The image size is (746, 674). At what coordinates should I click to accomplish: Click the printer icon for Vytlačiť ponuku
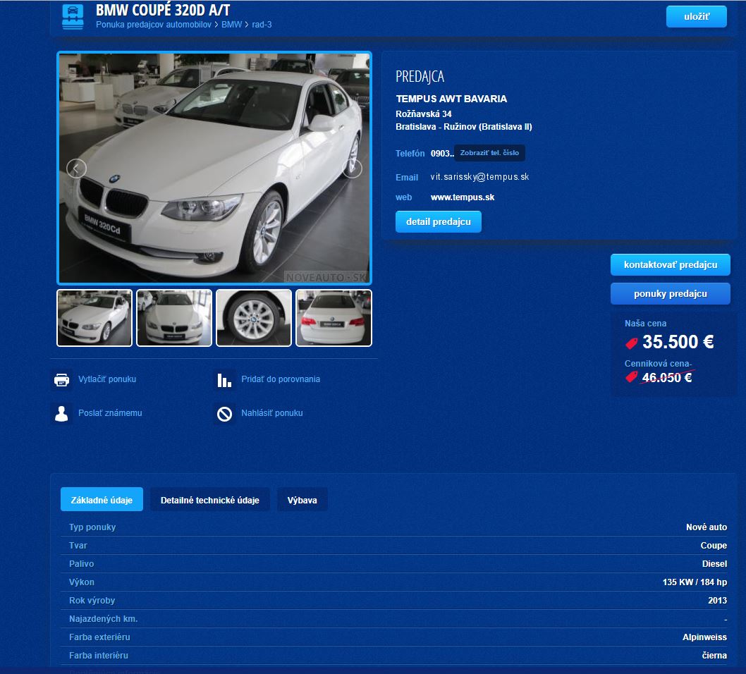click(x=62, y=380)
